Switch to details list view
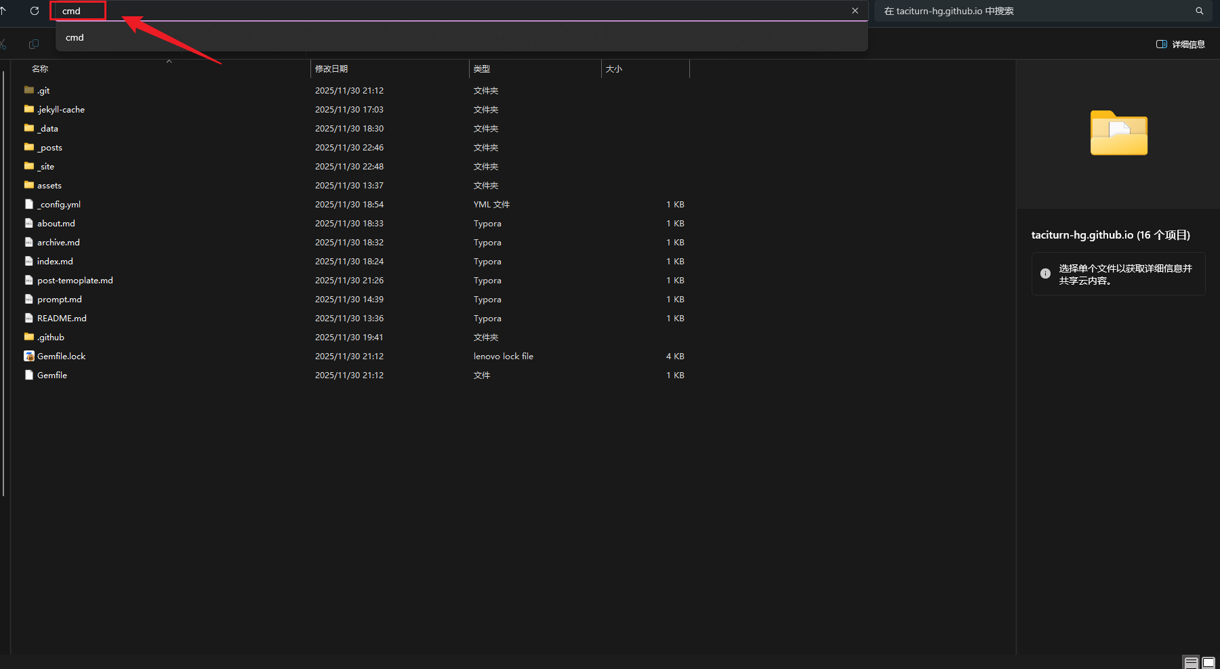This screenshot has height=669, width=1220. [x=1191, y=662]
